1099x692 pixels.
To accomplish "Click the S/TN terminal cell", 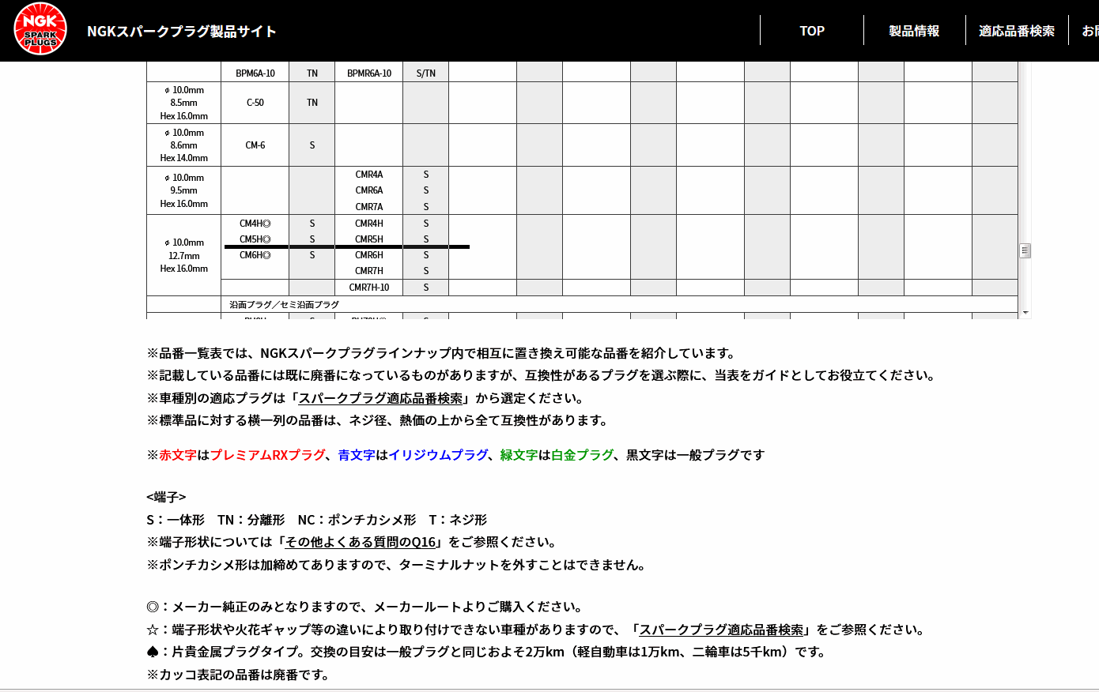I will (426, 73).
